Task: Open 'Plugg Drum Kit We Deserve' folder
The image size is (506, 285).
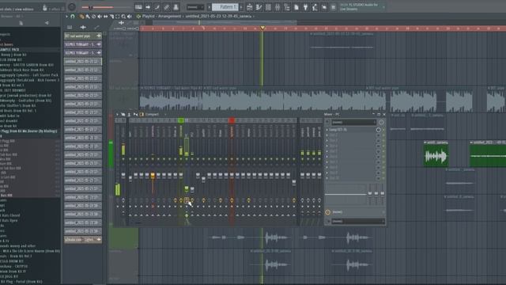Action: (x=28, y=131)
